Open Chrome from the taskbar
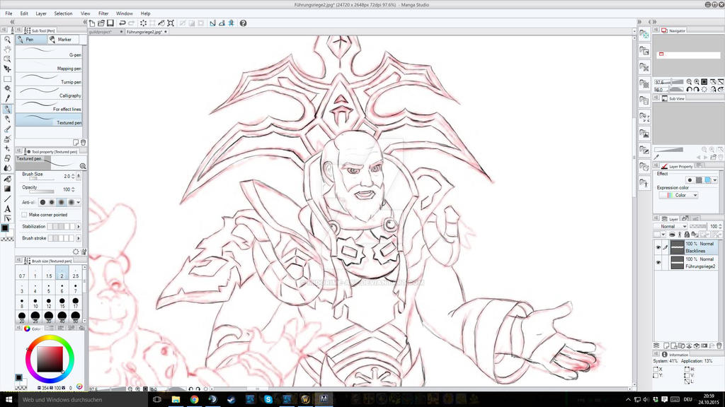 (x=194, y=400)
